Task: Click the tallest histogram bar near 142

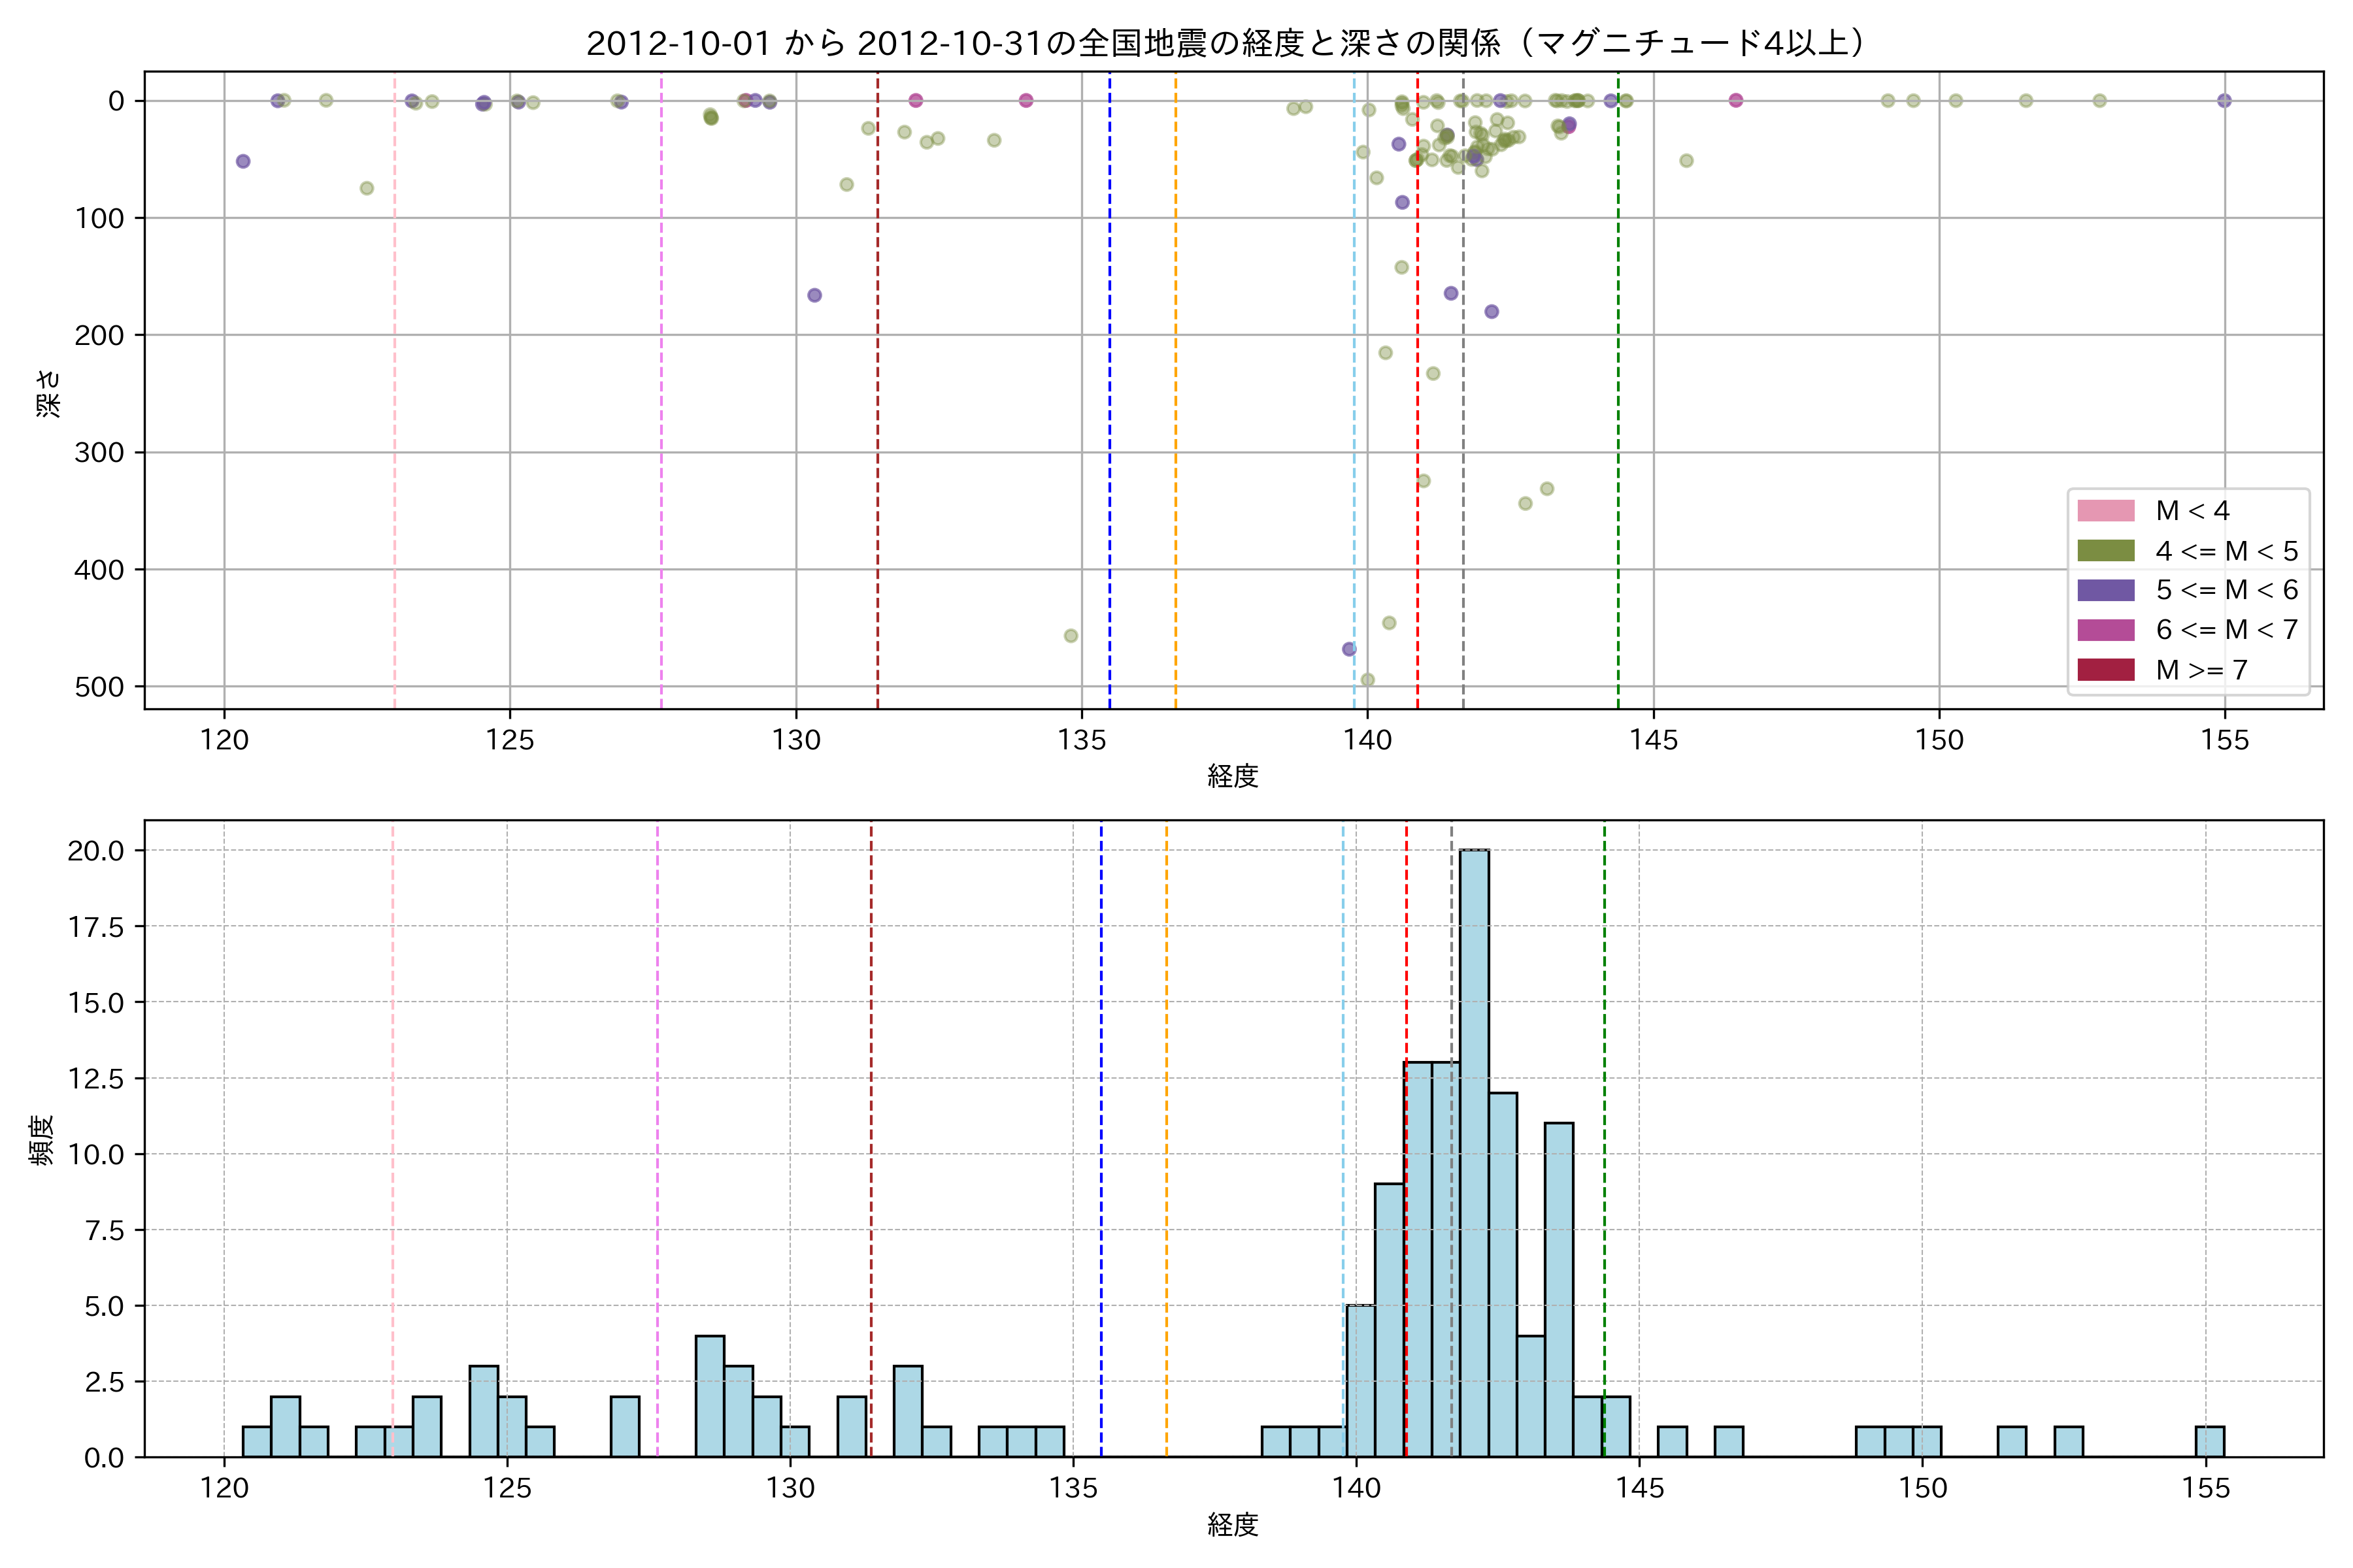Action: (x=1474, y=1150)
